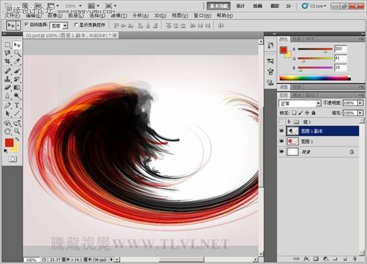Select the Horizontal Type tool
The image size is (367, 264).
click(x=17, y=105)
